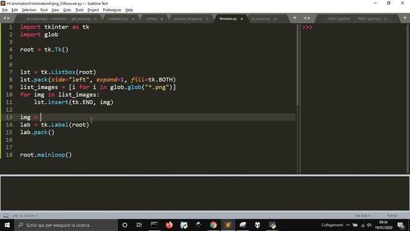Open the Goto menu
The height and width of the screenshot is (231, 410).
[x=67, y=10]
